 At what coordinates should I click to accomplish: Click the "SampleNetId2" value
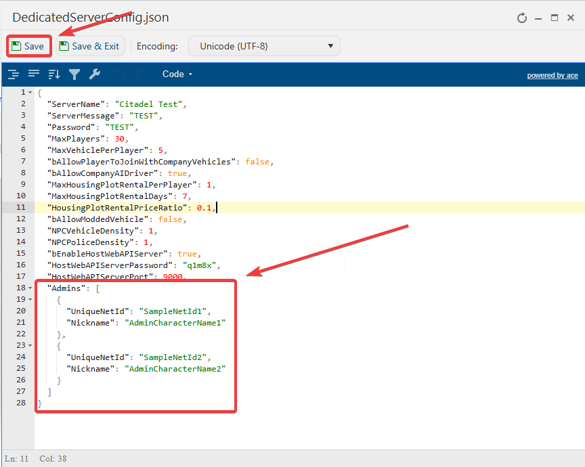(x=173, y=357)
